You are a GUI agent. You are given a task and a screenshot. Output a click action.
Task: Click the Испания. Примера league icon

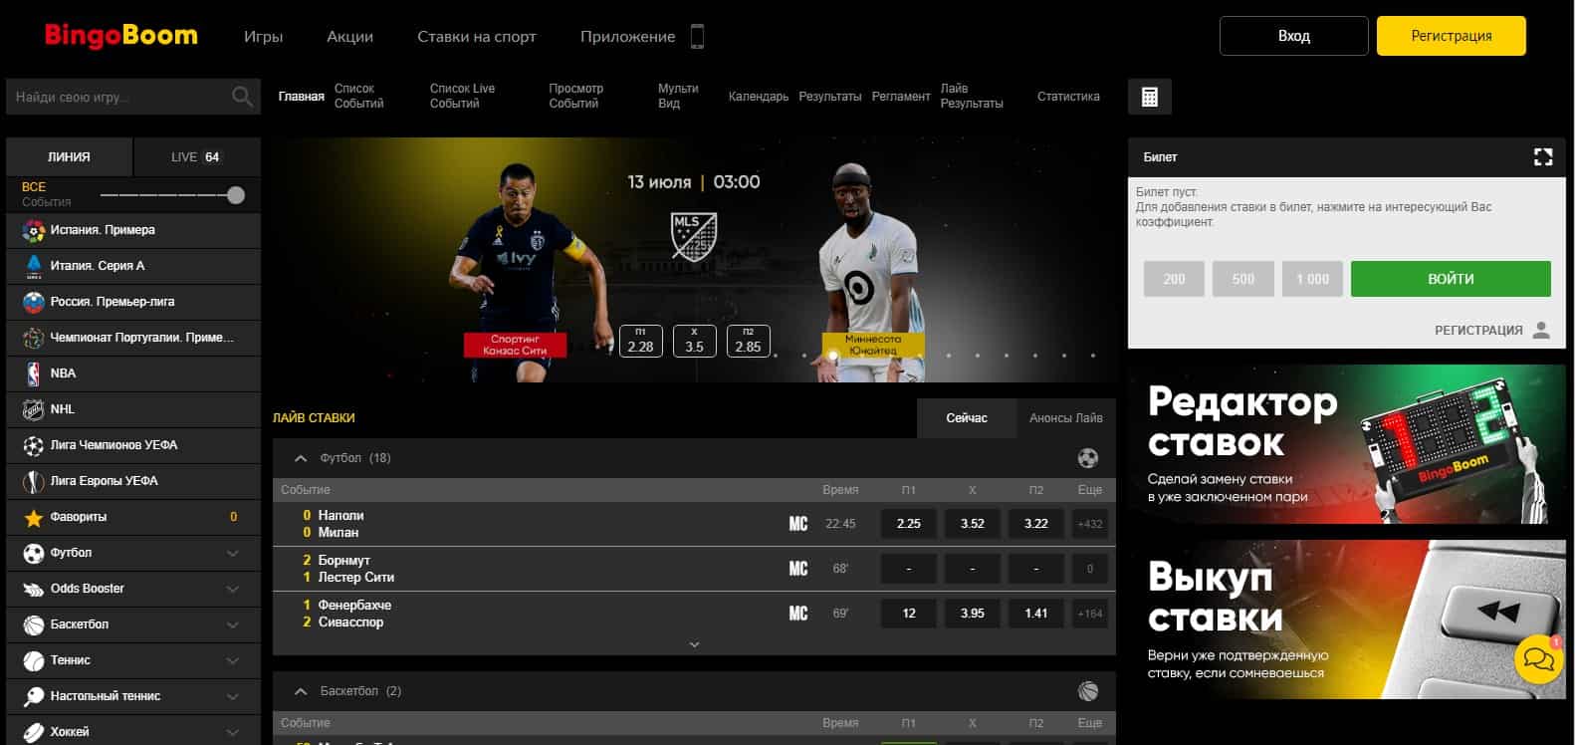click(34, 230)
